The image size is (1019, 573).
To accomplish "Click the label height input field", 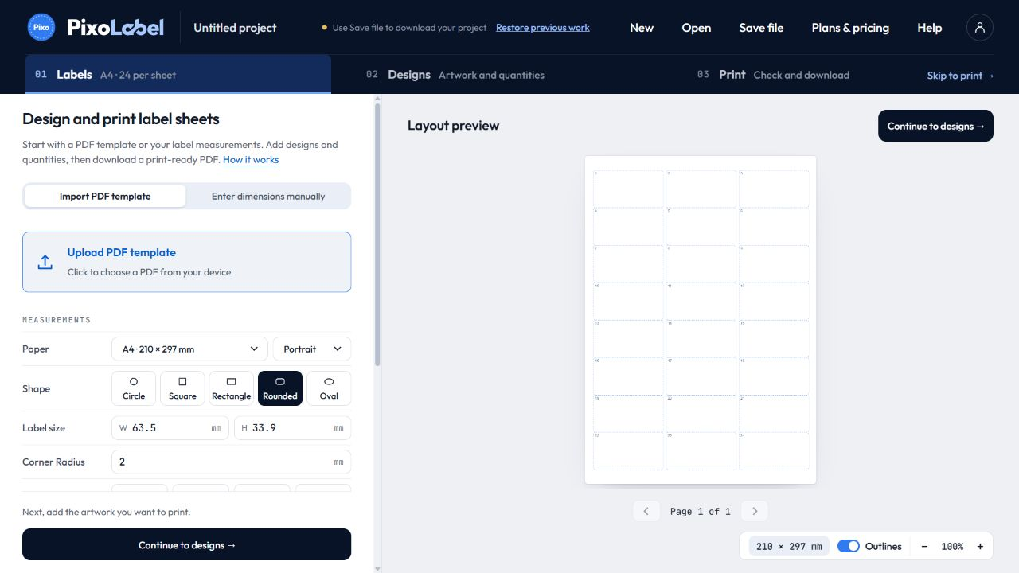I will pos(292,428).
